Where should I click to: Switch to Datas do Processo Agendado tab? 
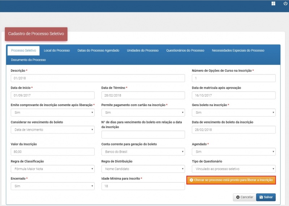98,51
